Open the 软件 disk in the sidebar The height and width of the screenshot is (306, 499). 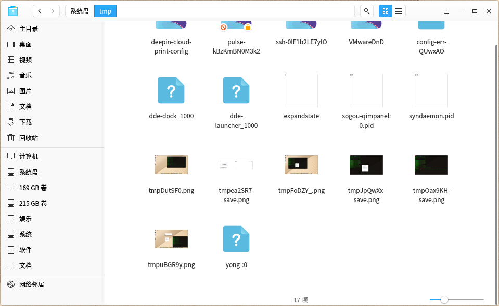[x=53, y=250]
